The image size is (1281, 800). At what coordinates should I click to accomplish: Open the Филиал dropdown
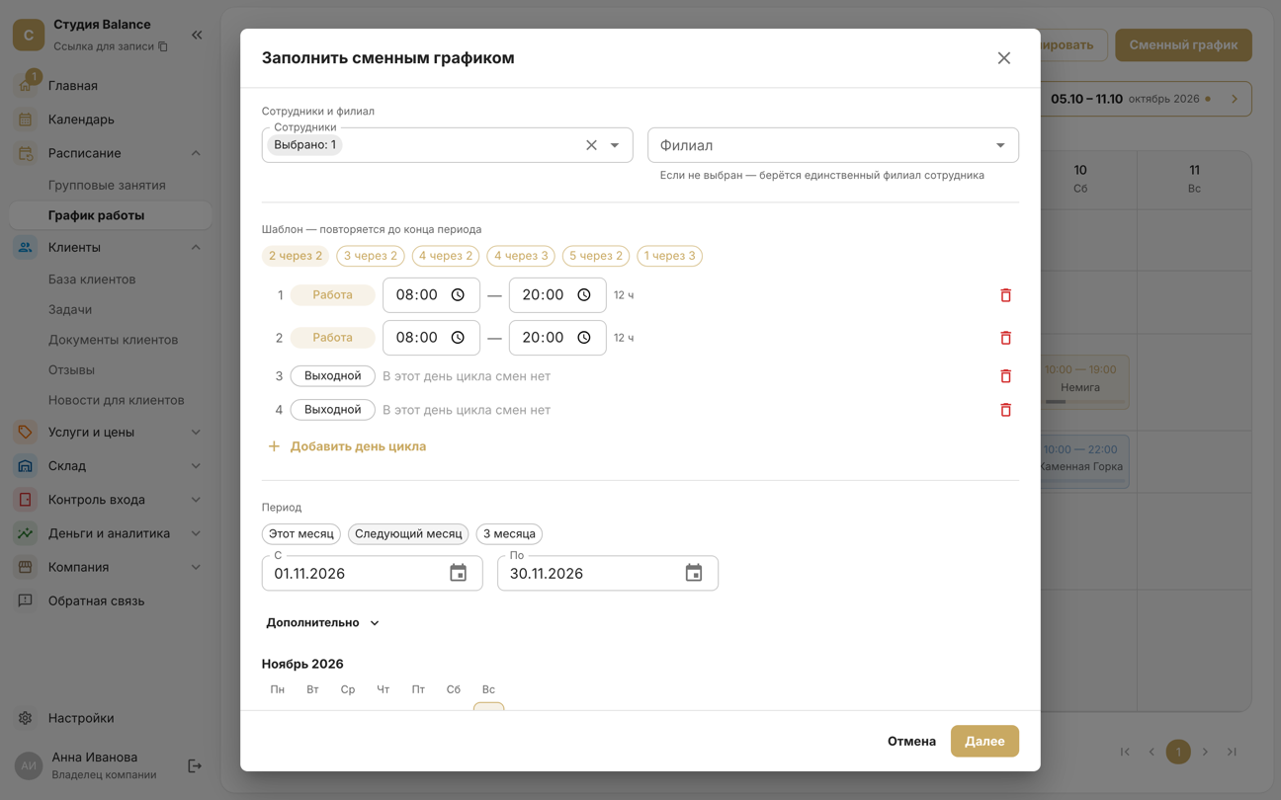833,145
